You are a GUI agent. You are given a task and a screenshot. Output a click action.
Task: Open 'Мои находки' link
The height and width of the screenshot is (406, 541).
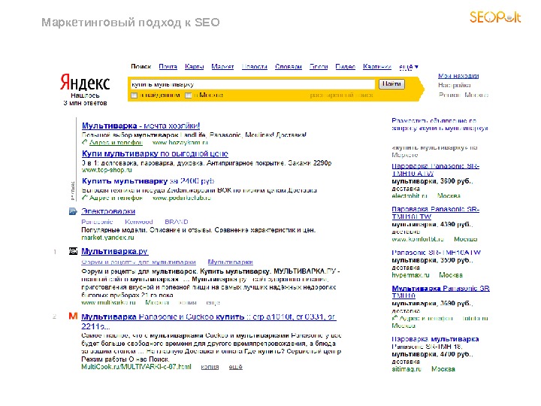point(458,76)
